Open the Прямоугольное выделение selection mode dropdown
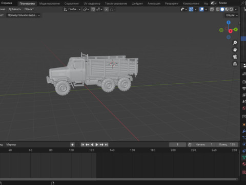This screenshot has width=246, height=185. click(24, 15)
